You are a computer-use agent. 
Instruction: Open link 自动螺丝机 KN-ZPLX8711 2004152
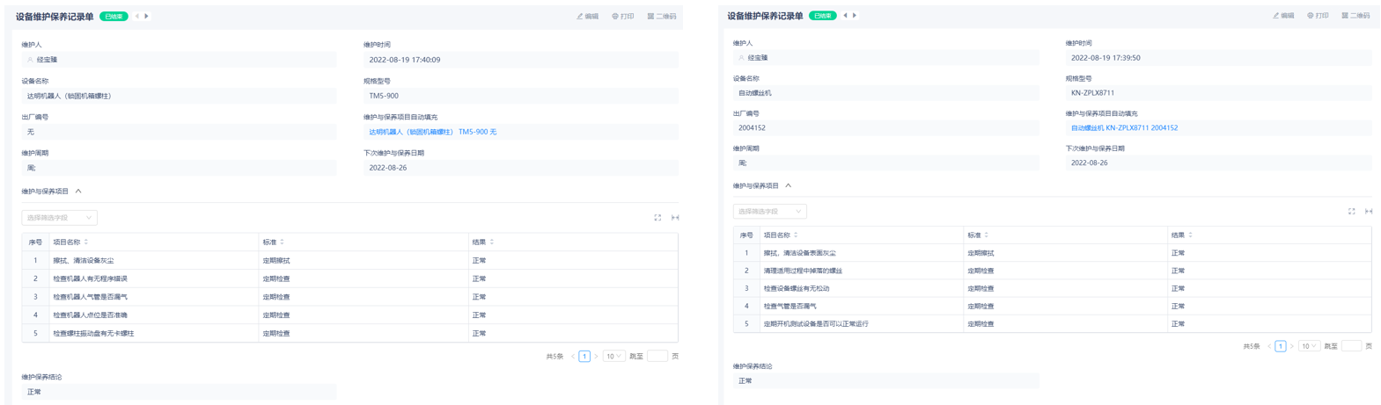pyautogui.click(x=1124, y=128)
